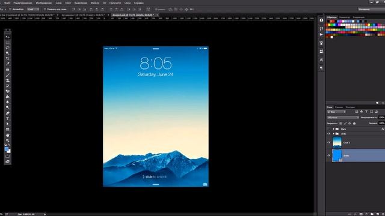
Task: Open the blend mode dropdown
Action: [x=343, y=118]
